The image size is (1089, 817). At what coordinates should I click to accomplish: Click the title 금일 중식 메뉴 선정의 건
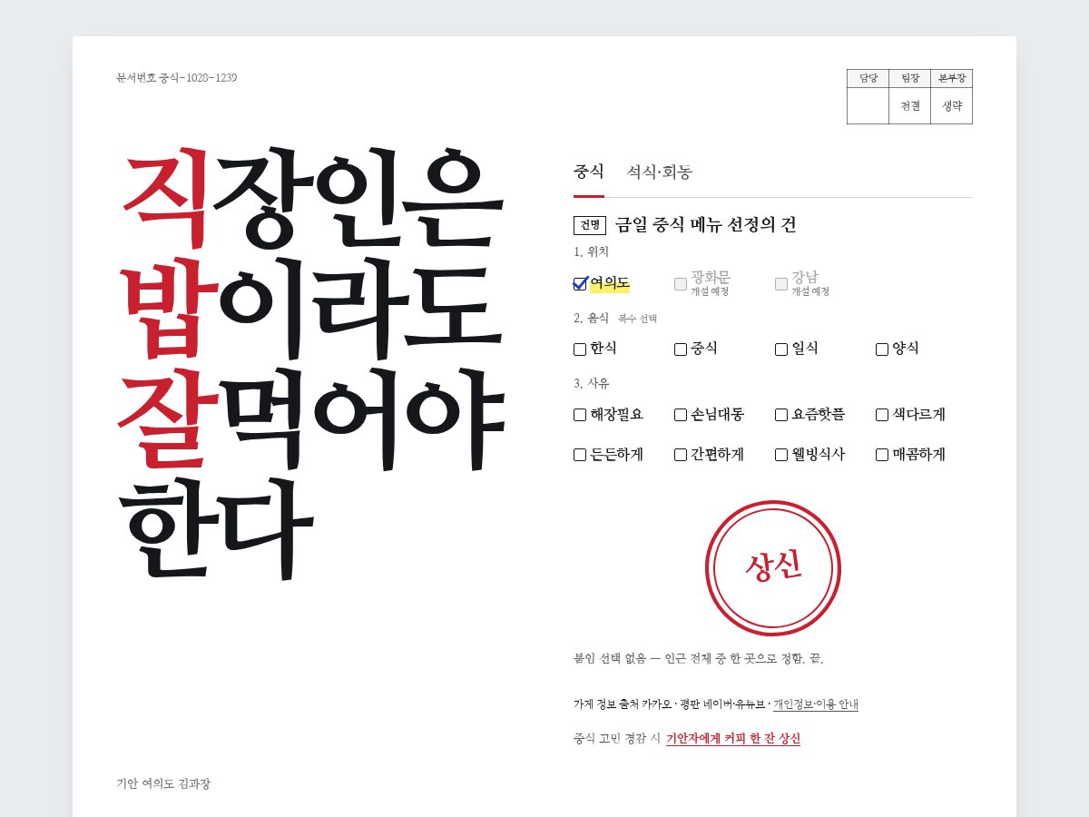[x=706, y=225]
